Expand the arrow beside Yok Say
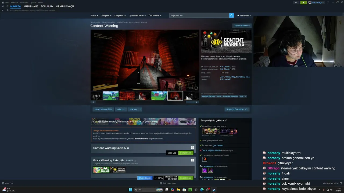344x193 pixels. 141,109
